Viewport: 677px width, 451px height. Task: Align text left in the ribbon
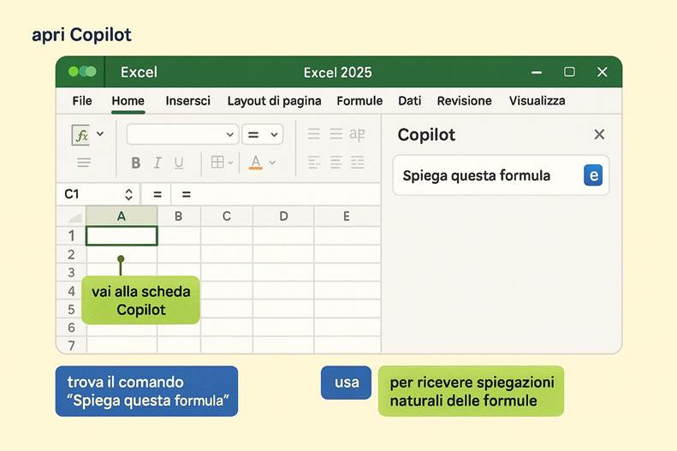click(314, 163)
